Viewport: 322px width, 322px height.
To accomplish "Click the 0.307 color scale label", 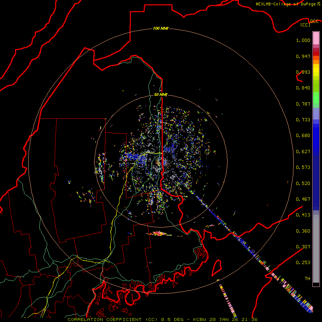I will pyautogui.click(x=303, y=247).
